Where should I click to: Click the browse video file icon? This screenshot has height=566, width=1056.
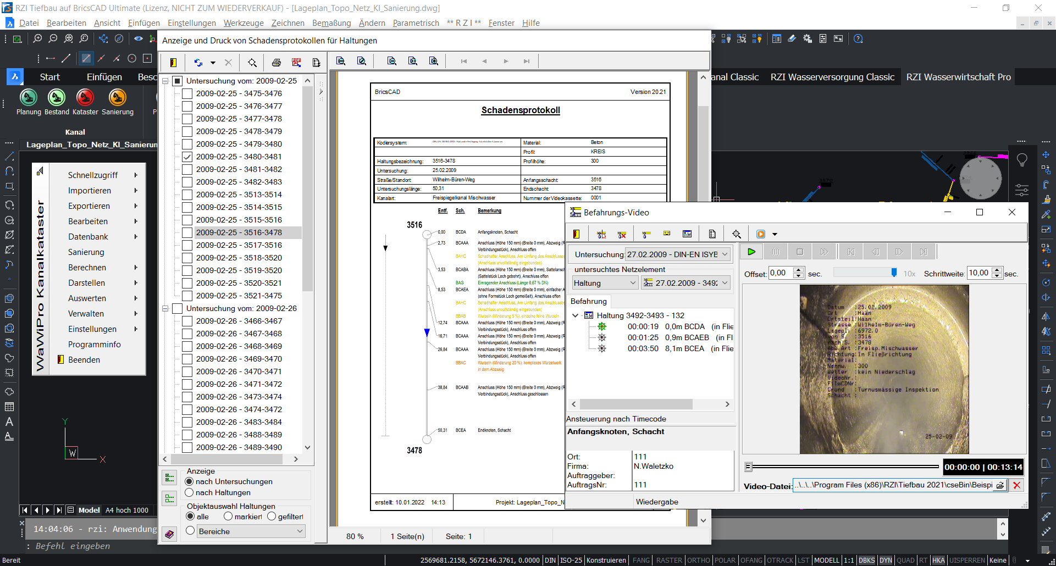tap(1000, 485)
